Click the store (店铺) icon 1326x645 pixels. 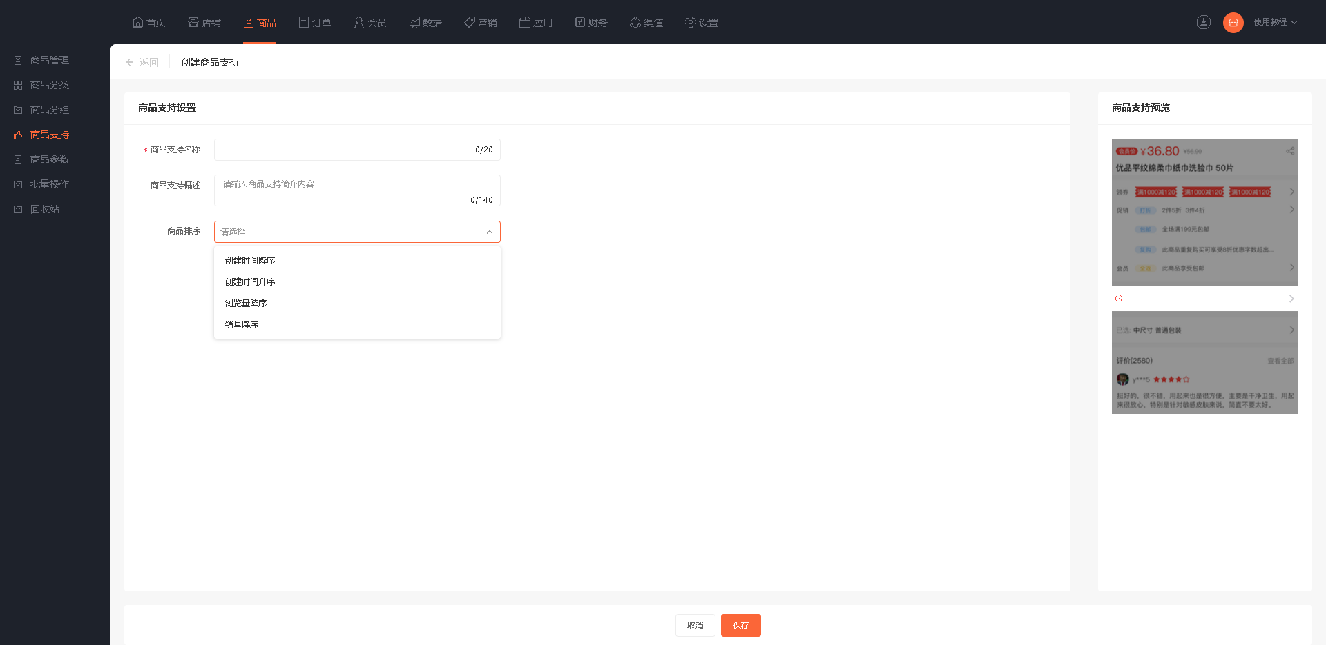pyautogui.click(x=193, y=22)
